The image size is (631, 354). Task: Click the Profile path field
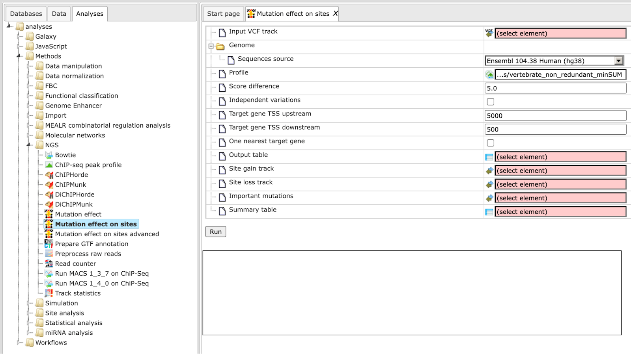[x=560, y=74]
